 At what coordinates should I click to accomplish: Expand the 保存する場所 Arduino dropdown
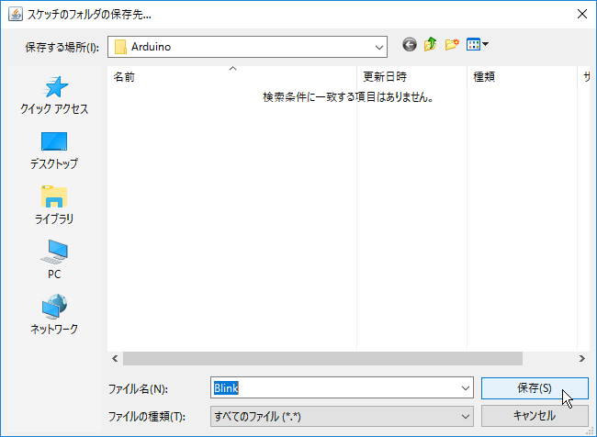tap(378, 46)
